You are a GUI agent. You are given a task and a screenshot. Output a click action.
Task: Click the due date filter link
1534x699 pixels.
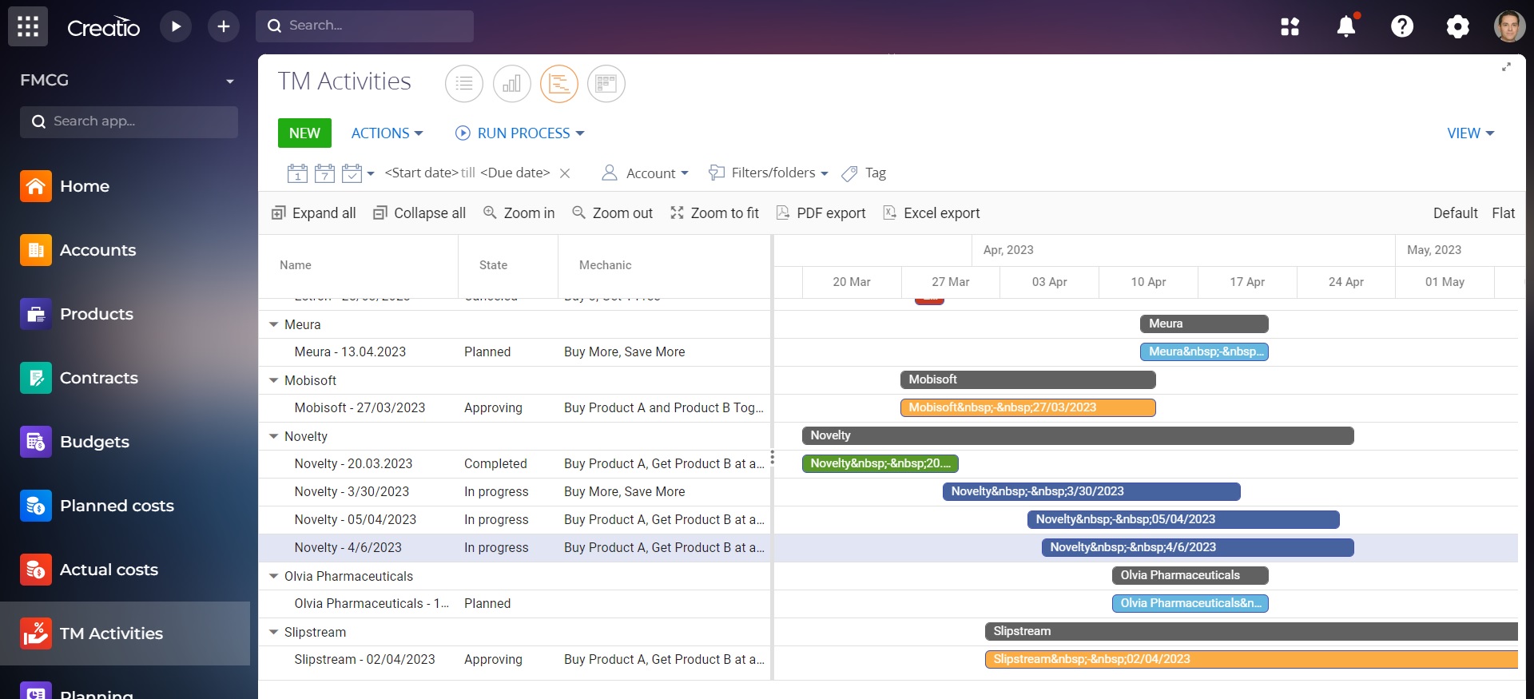[x=515, y=173]
